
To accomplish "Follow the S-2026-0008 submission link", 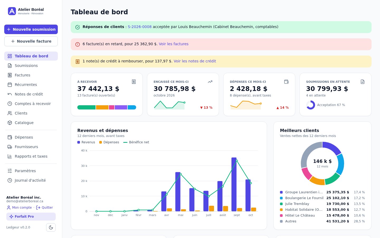I will [x=140, y=27].
